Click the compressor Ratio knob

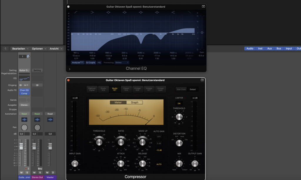click(121, 142)
